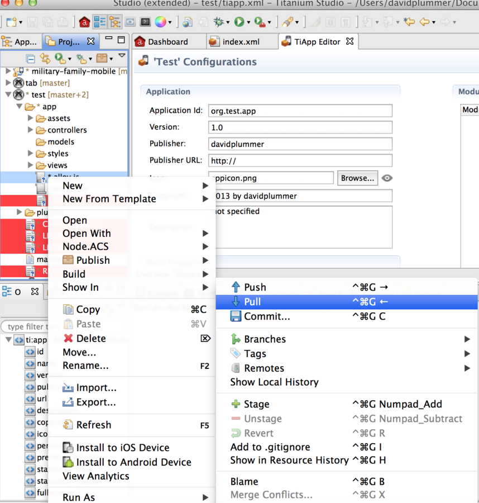The image size is (479, 503).
Task: Switch to the index.xml editor tab
Action: [241, 42]
